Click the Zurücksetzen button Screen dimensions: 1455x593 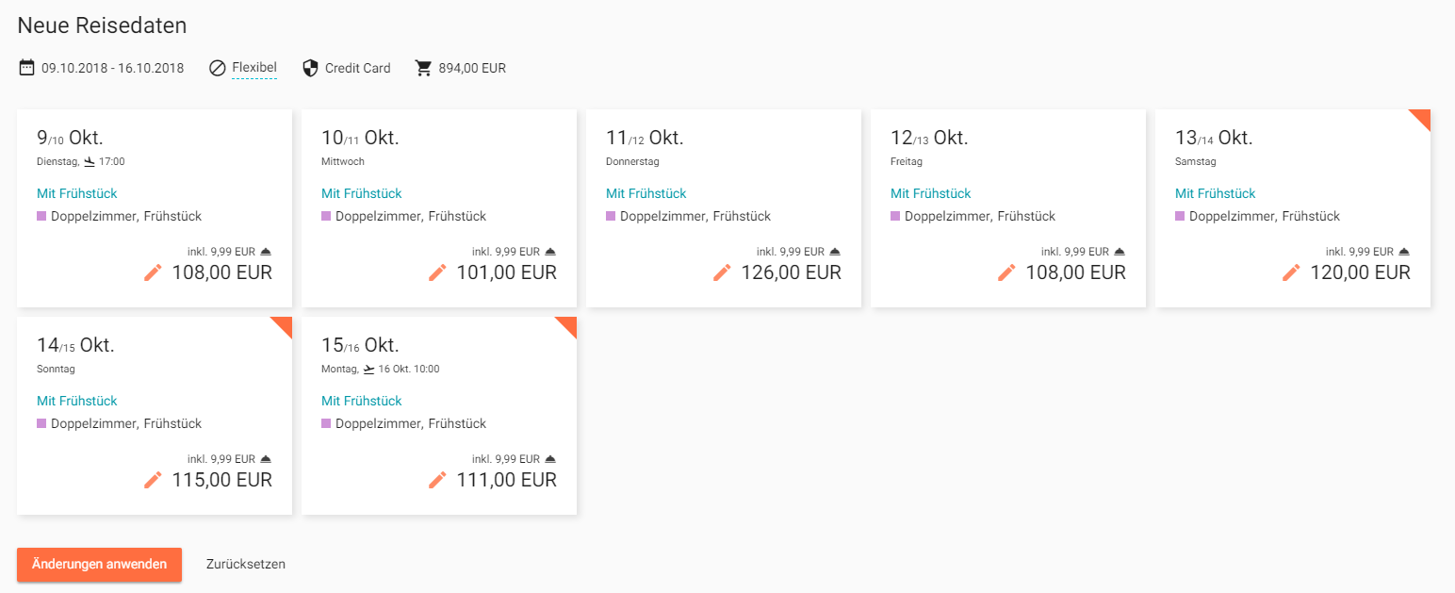(246, 565)
